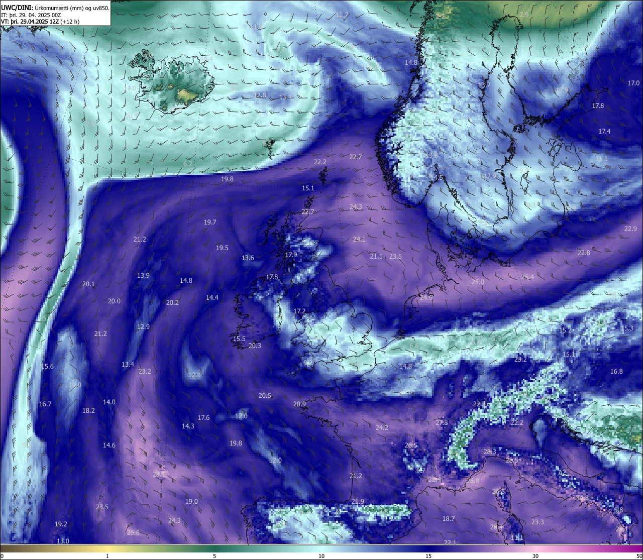The image size is (643, 560).
Task: Select the 17.6 value label
Action: coord(203,417)
